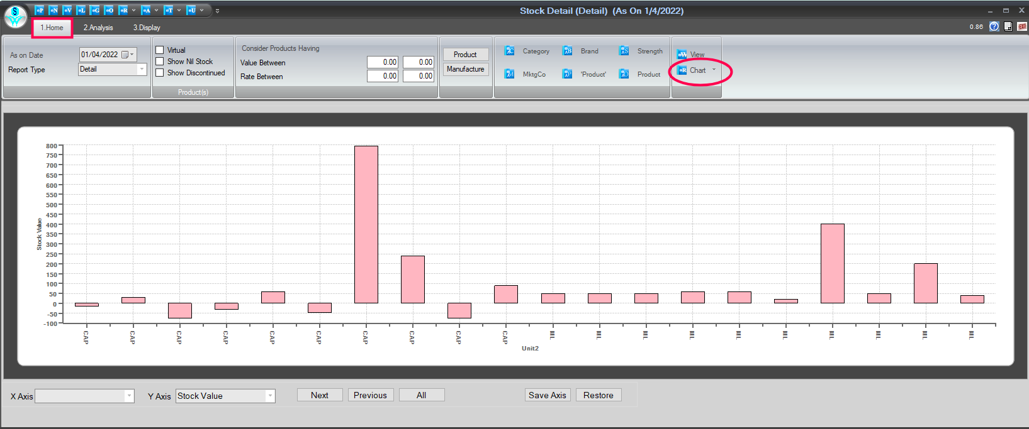Open the Y Axis Stock Value dropdown
Viewport: 1029px width, 429px height.
point(270,396)
